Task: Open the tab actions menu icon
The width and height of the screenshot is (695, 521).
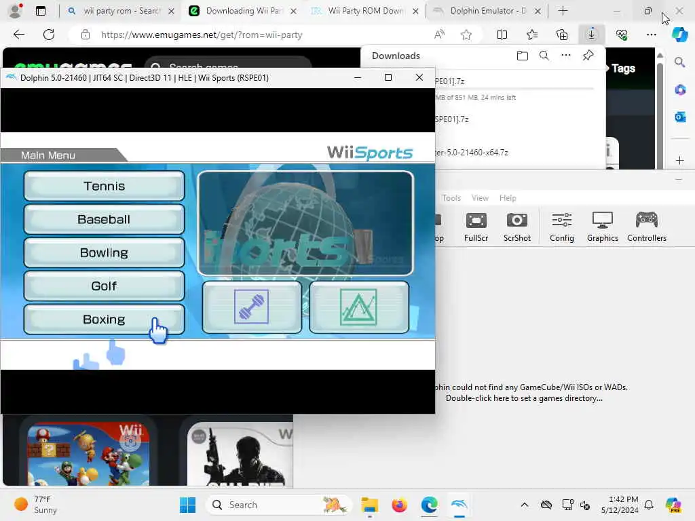Action: coord(41,11)
